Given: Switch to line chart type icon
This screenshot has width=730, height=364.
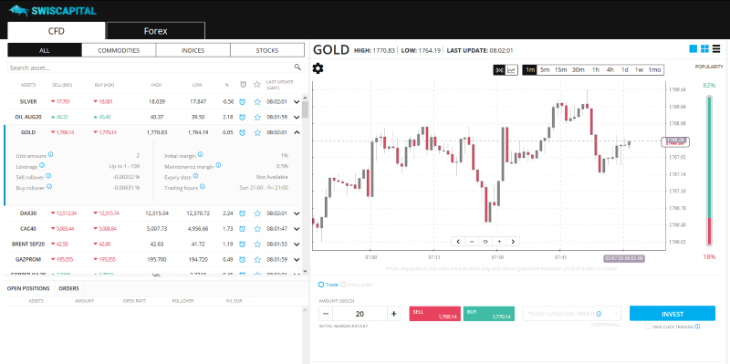Looking at the screenshot, I should pos(512,70).
